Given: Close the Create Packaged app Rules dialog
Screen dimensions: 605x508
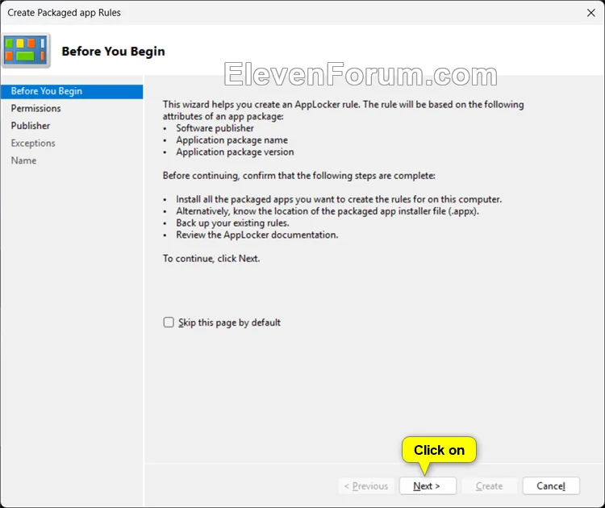Looking at the screenshot, I should pos(590,13).
